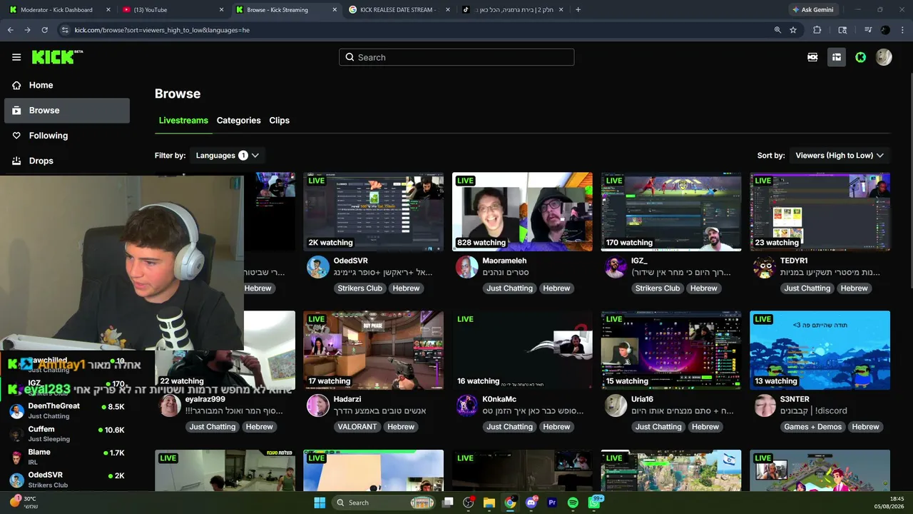Open Hadarzi VALORANT stream thumbnail

pyautogui.click(x=373, y=350)
